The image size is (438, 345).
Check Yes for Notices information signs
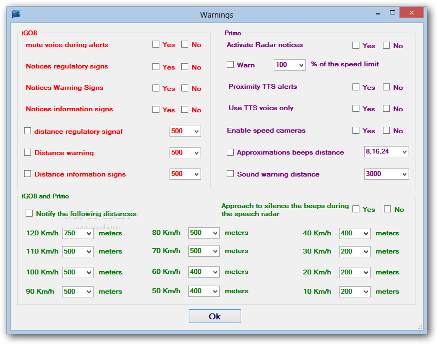[156, 109]
